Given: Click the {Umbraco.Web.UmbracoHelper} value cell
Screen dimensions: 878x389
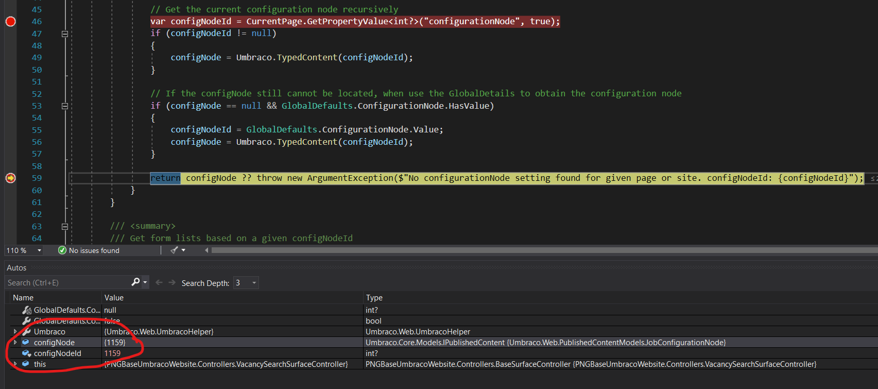Looking at the screenshot, I should (x=159, y=332).
